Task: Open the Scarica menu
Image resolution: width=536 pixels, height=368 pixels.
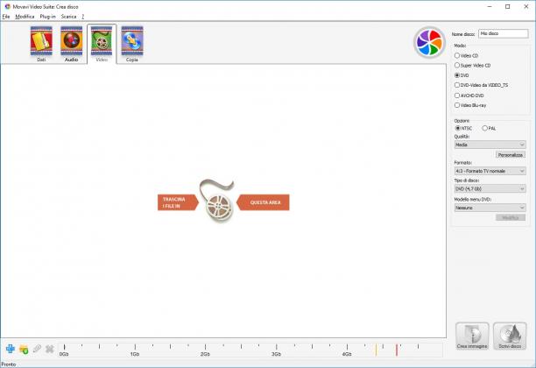Action: point(68,17)
